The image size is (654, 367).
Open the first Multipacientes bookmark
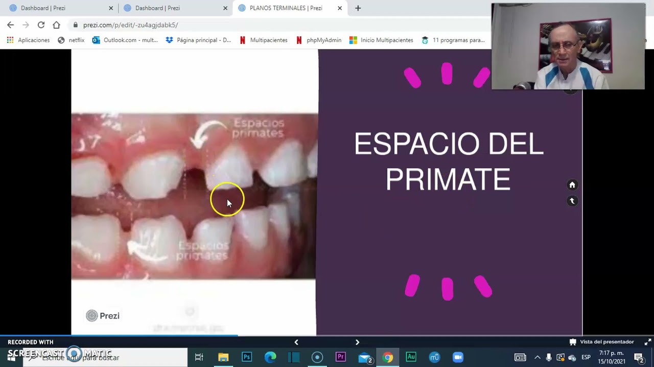(x=263, y=40)
